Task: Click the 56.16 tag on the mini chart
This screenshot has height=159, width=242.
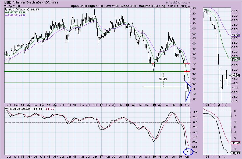Action: (x=236, y=59)
